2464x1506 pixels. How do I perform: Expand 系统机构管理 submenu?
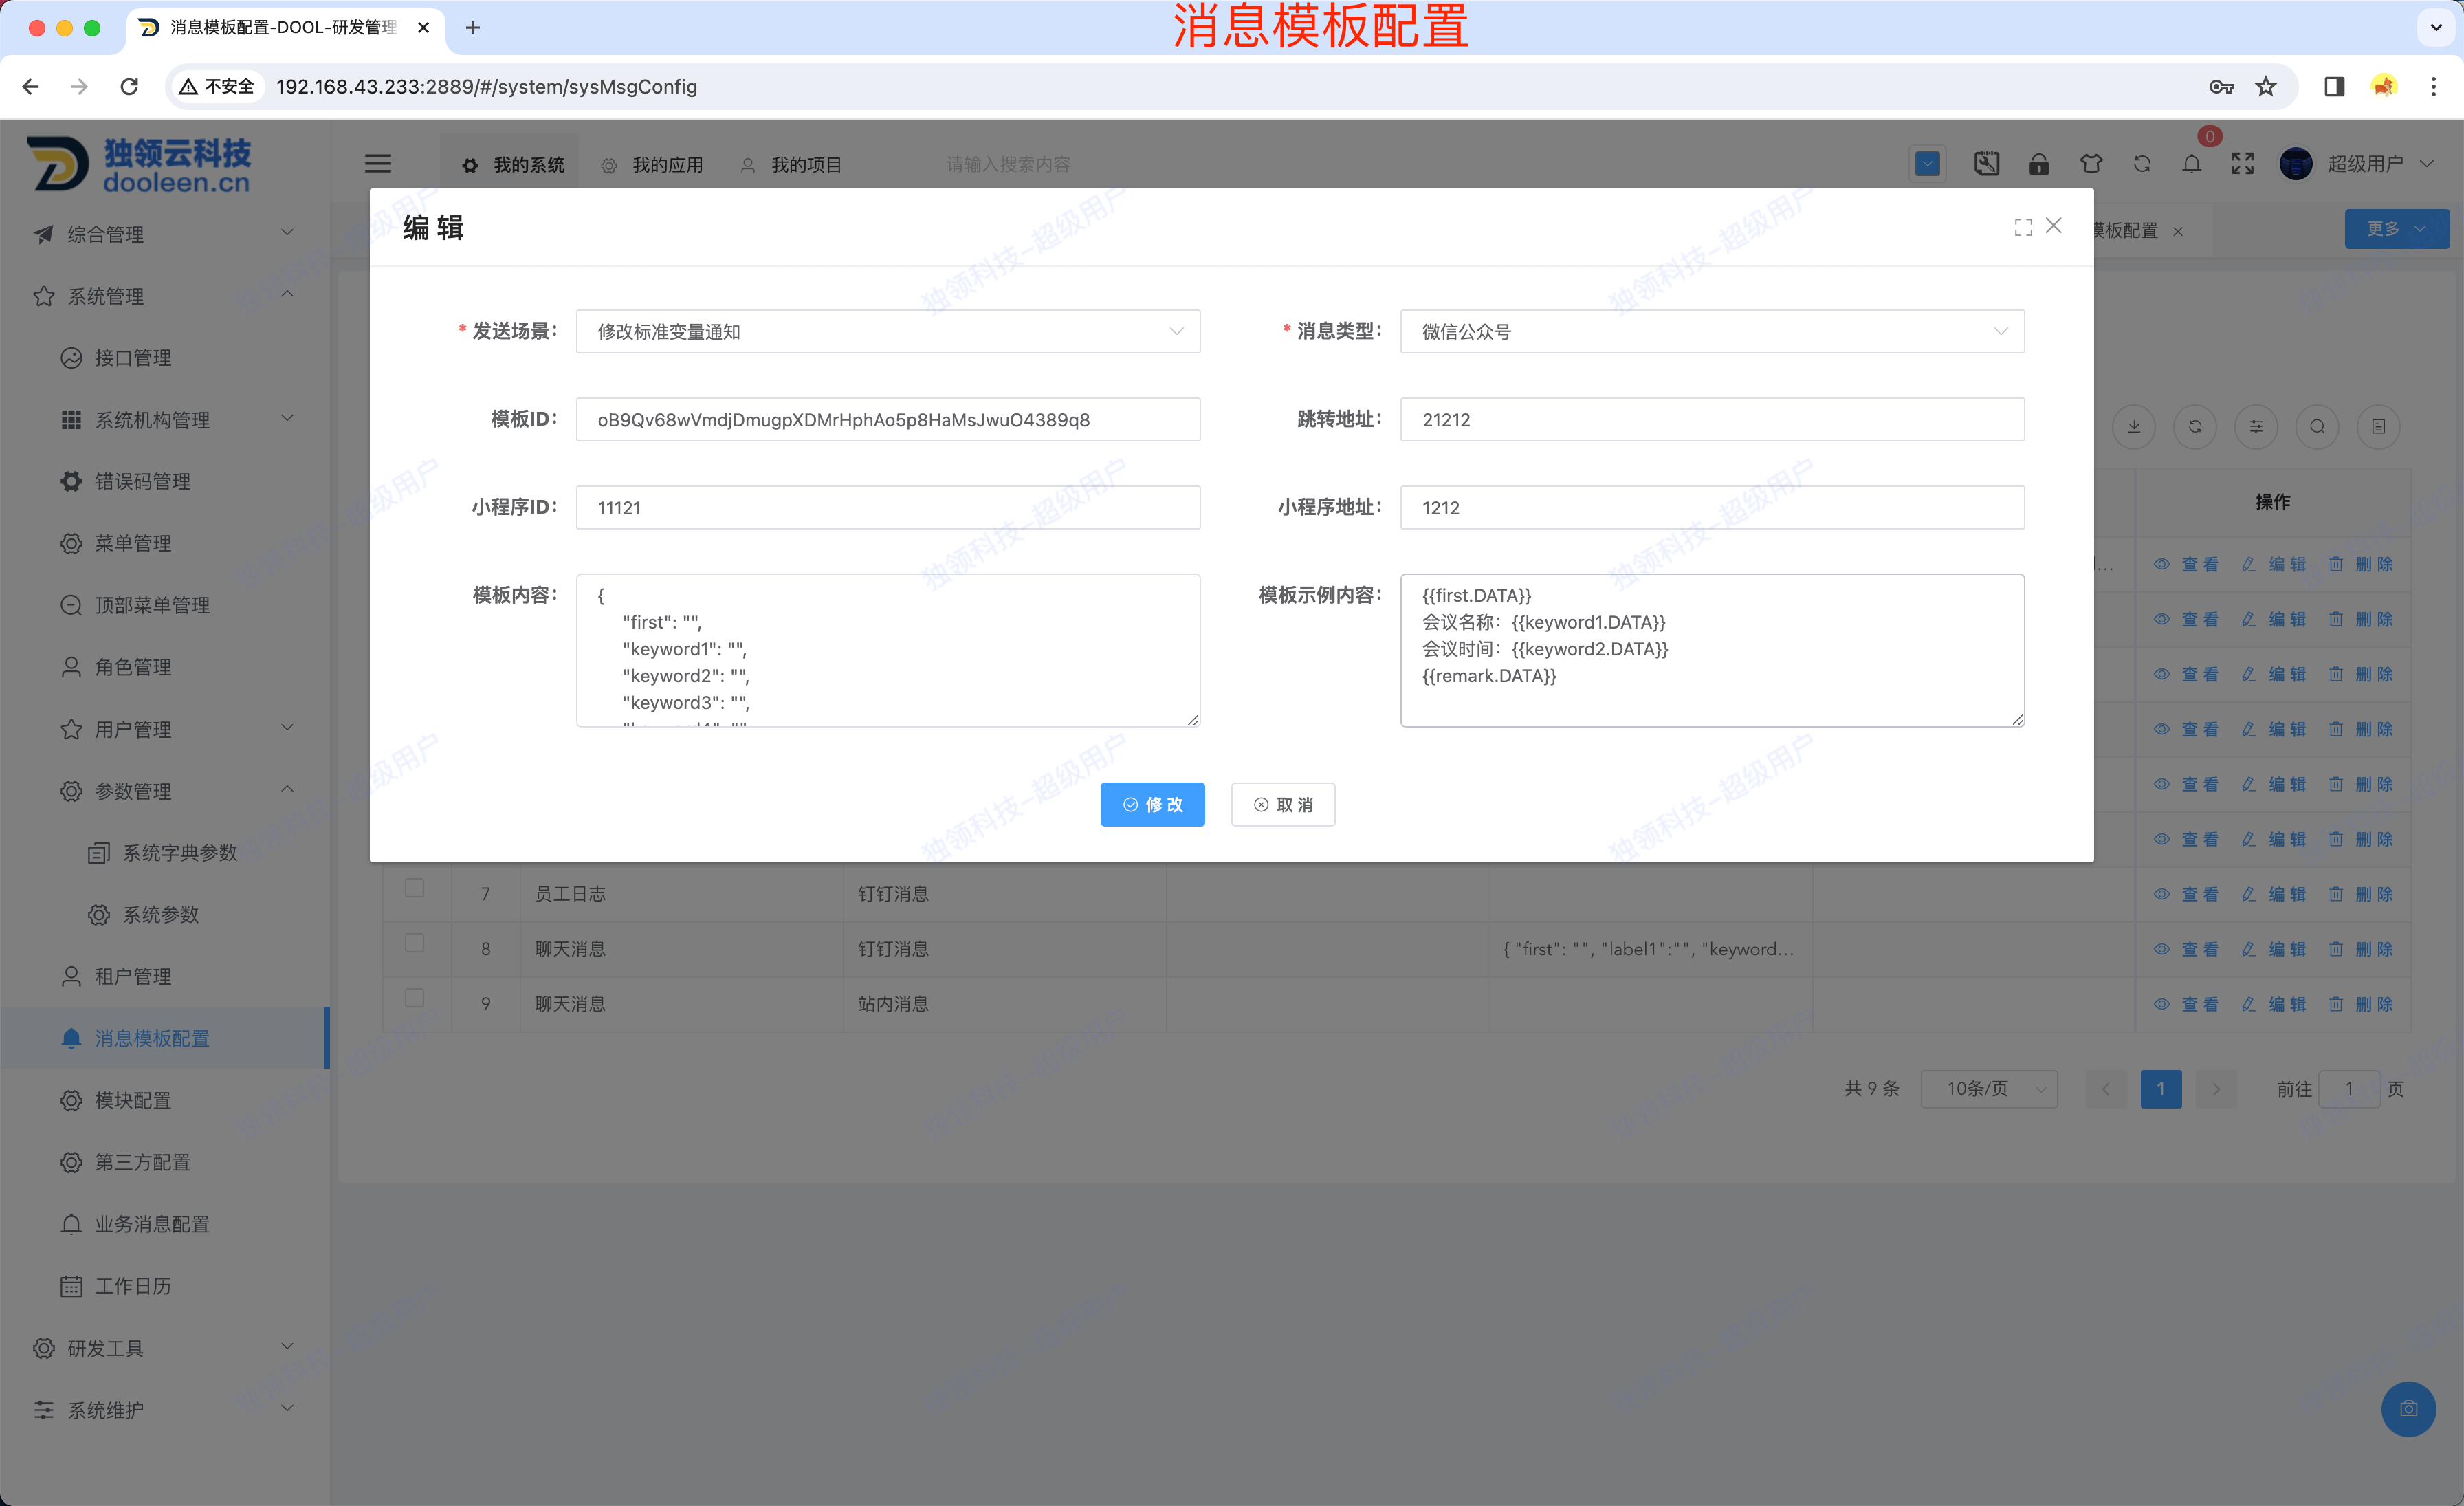click(x=165, y=420)
